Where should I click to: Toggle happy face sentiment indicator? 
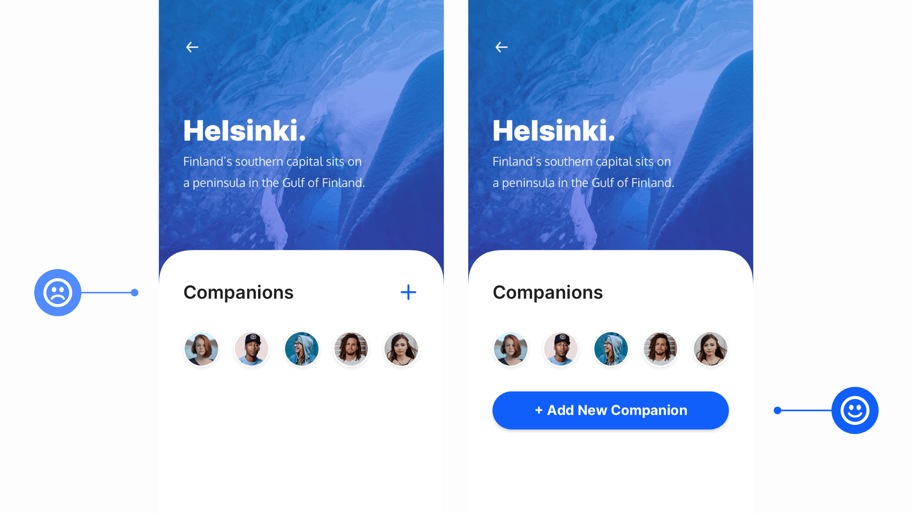(855, 410)
